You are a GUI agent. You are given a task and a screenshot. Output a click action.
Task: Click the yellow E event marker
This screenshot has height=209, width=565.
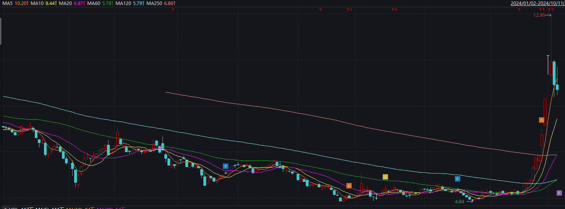click(385, 177)
